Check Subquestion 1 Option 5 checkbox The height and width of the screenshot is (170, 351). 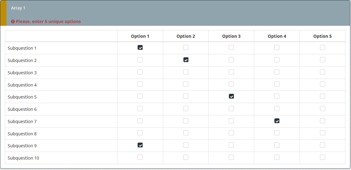pyautogui.click(x=322, y=48)
